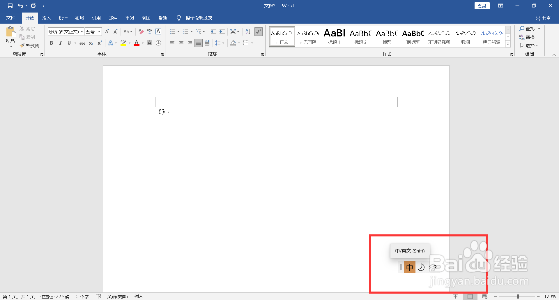The height and width of the screenshot is (300, 559).
Task: Toggle italic formatting
Action: pos(60,43)
